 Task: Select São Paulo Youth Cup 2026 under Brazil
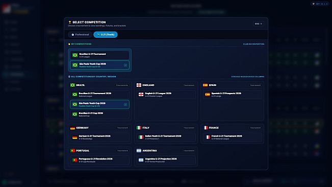coord(99,104)
